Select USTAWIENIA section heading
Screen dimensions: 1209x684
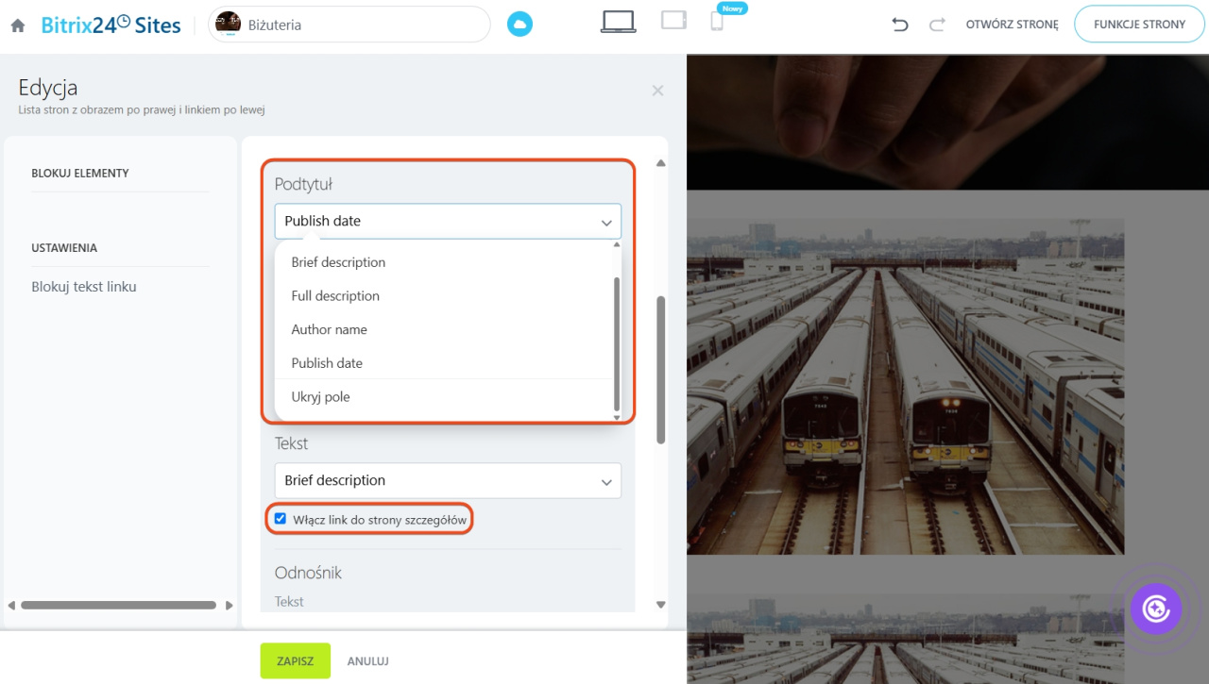tap(64, 248)
